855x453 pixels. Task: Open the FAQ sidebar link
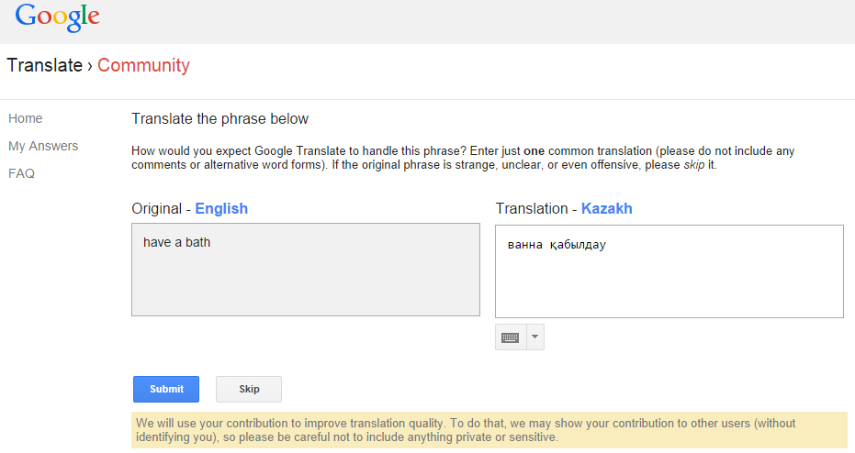pos(21,173)
